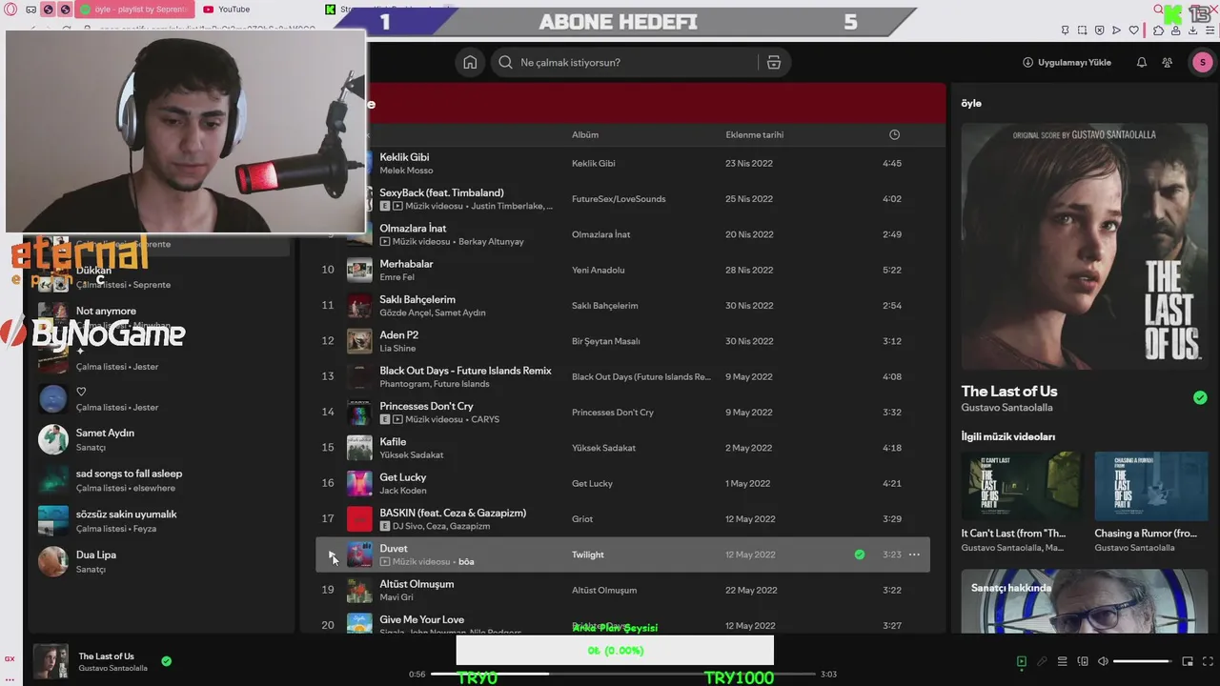
Task: Open Chasing a Rumor music video thumbnail
Action: pyautogui.click(x=1151, y=486)
